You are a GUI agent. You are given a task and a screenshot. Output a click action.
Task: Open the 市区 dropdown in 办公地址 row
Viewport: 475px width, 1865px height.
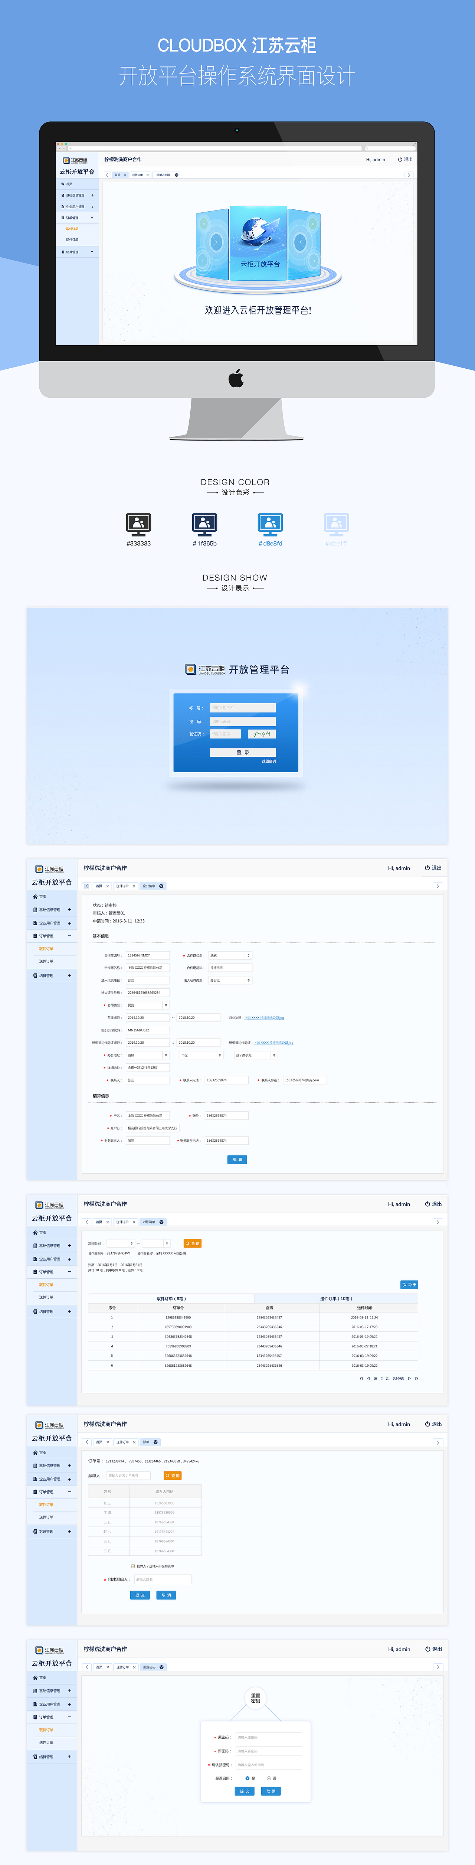click(x=201, y=1055)
